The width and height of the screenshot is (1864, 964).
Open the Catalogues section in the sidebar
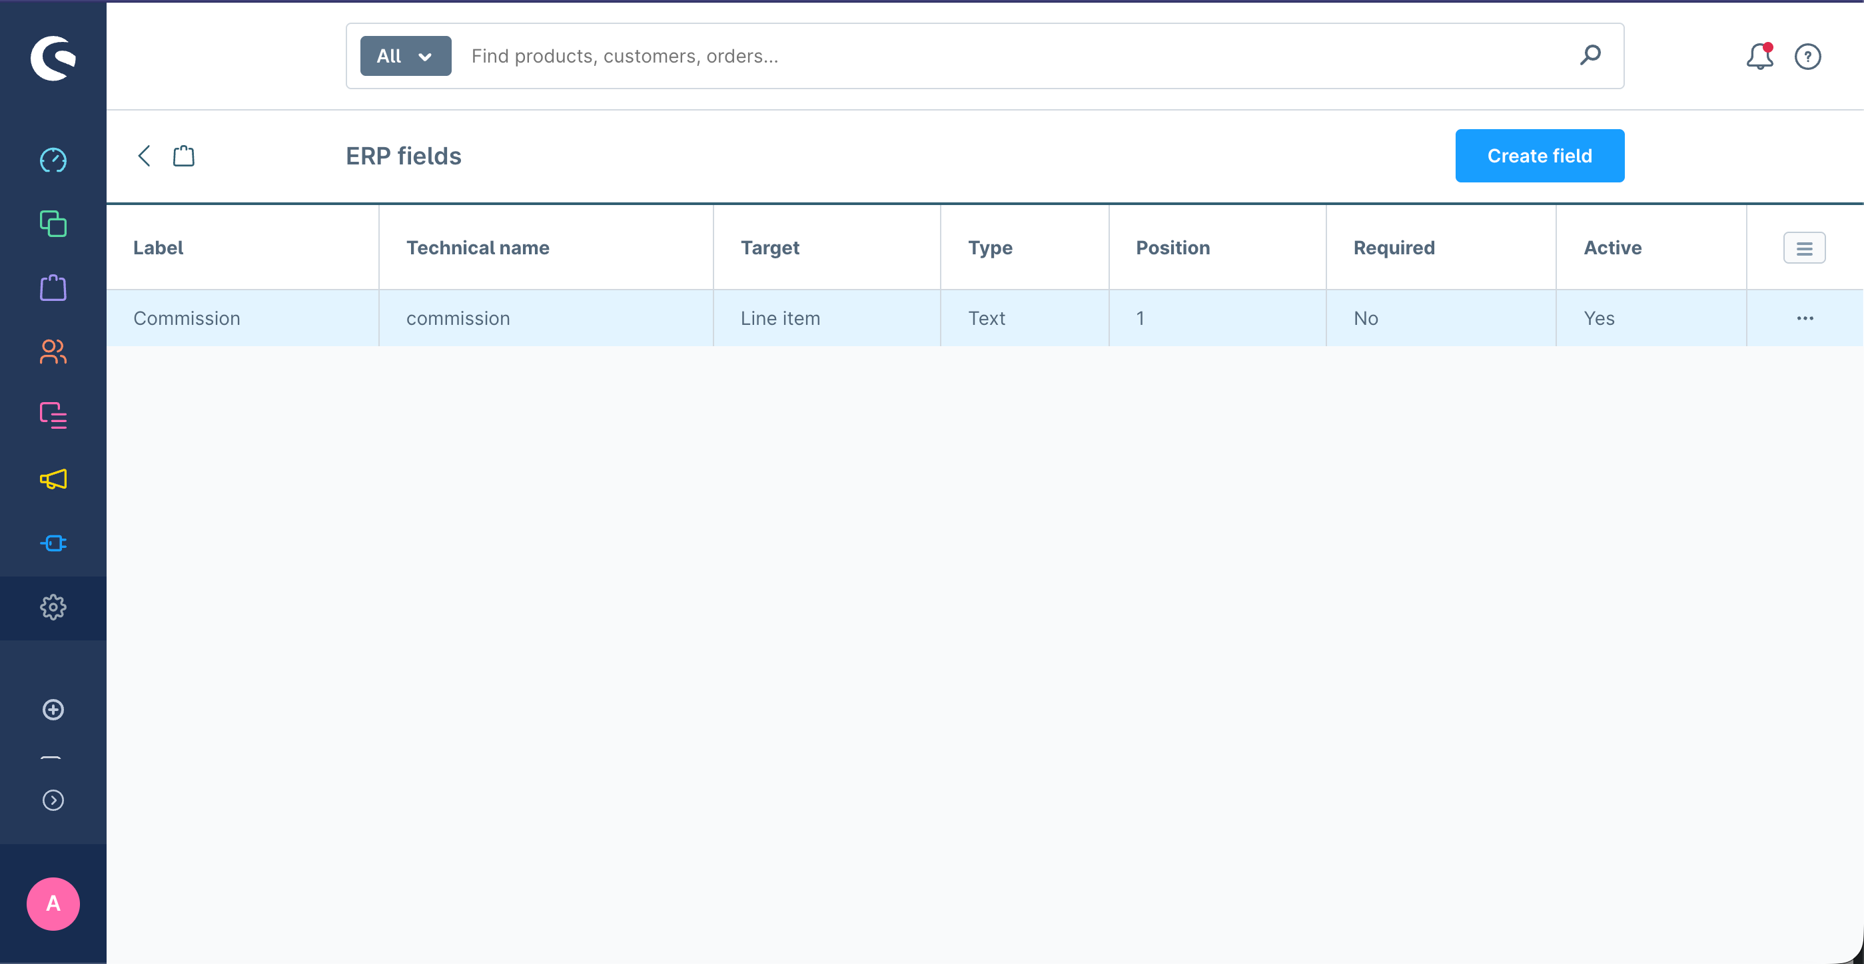point(53,224)
